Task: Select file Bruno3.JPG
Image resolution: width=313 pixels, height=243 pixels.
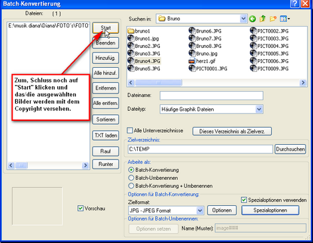Action: (144, 54)
